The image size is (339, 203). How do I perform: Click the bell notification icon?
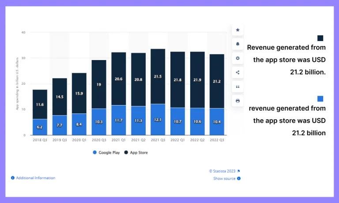coord(237,44)
